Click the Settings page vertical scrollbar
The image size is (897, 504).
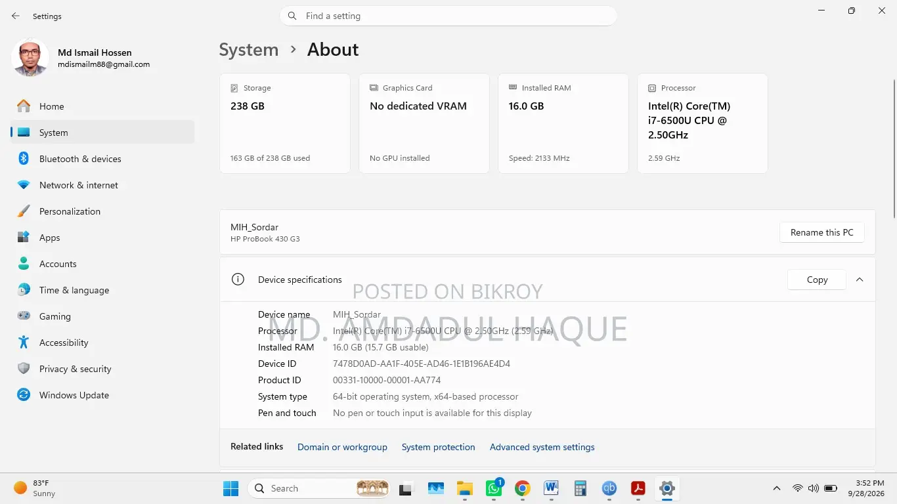point(893,150)
